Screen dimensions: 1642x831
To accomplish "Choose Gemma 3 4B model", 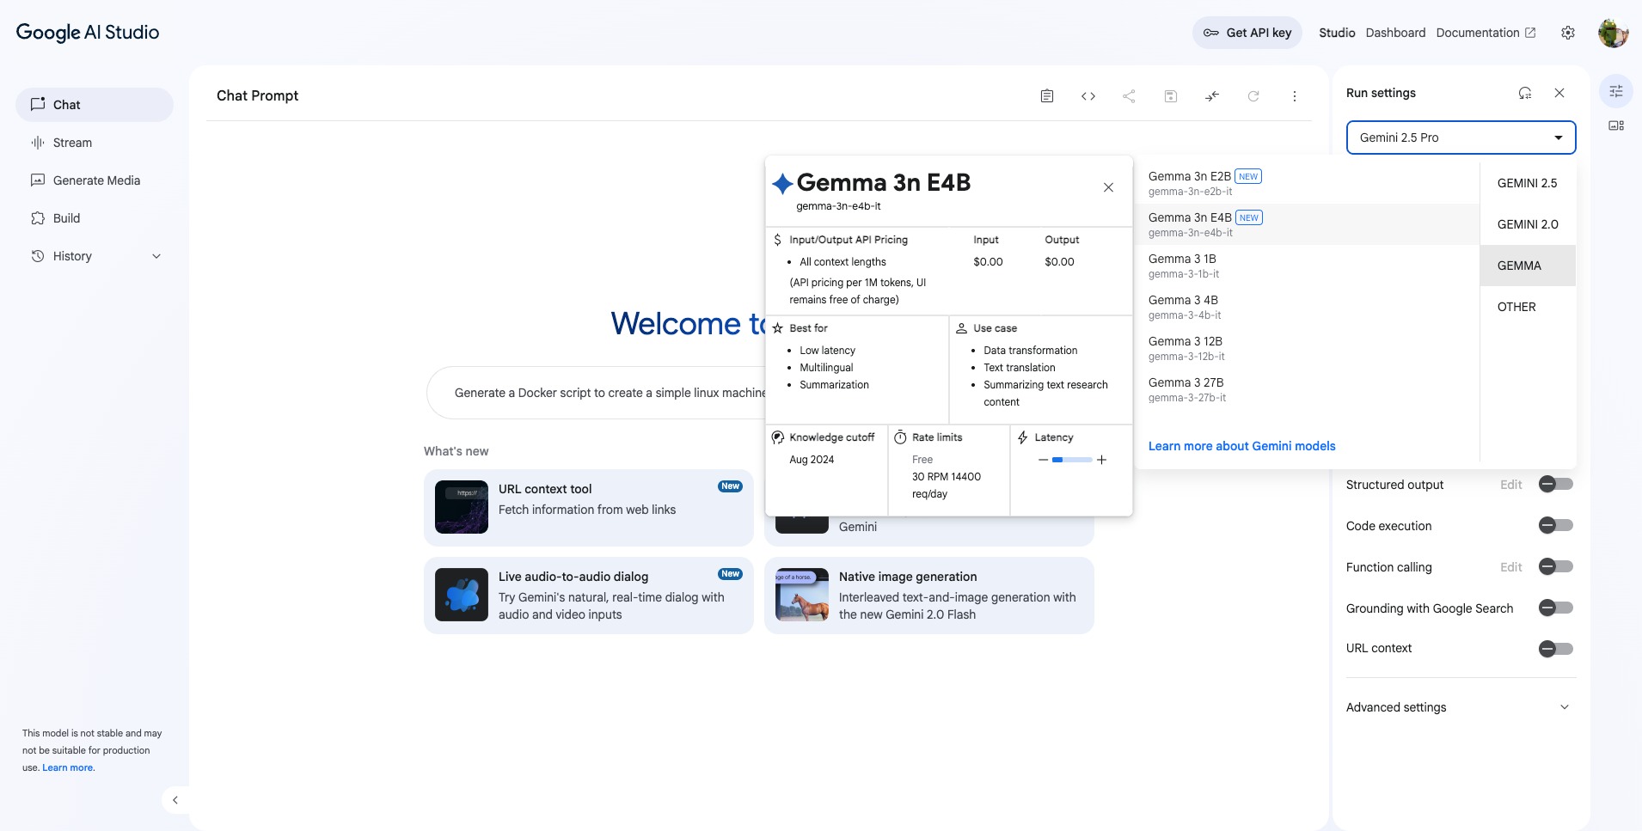I will [x=1308, y=307].
